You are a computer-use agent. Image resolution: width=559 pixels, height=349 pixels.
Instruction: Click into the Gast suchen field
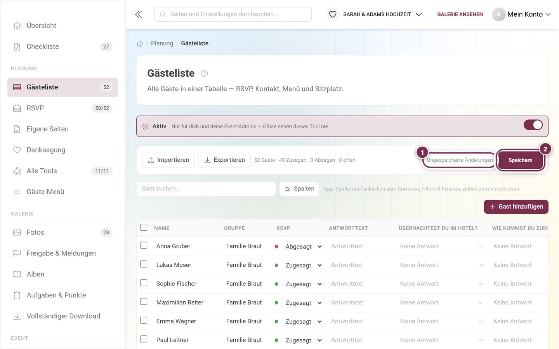pyautogui.click(x=206, y=189)
